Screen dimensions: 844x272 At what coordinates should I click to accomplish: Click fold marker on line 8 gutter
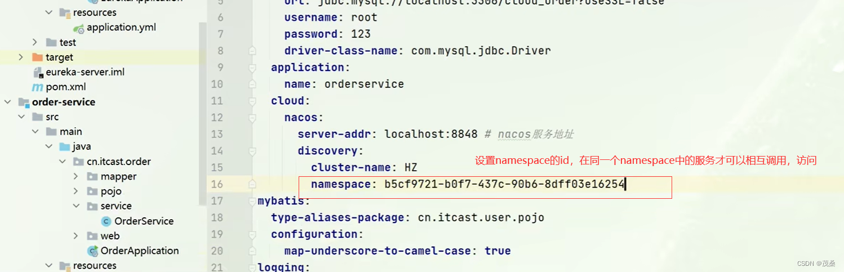click(252, 51)
